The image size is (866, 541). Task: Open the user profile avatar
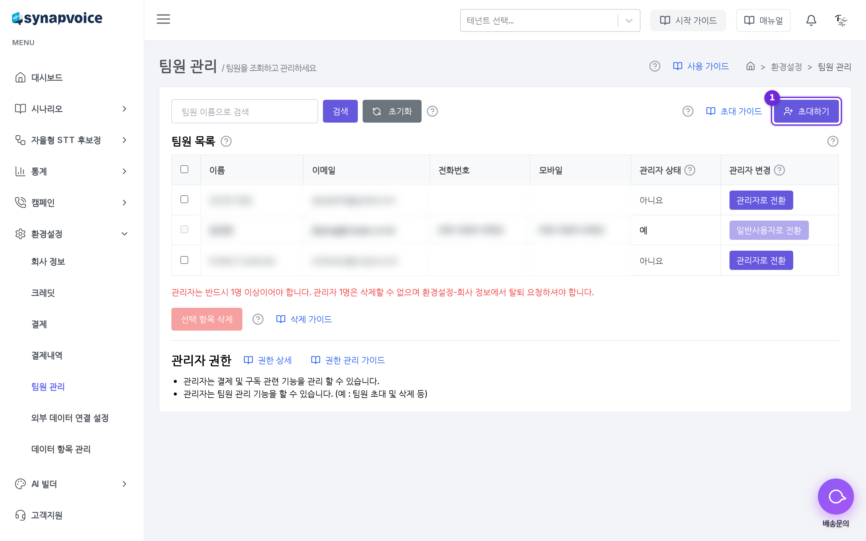[x=841, y=20]
